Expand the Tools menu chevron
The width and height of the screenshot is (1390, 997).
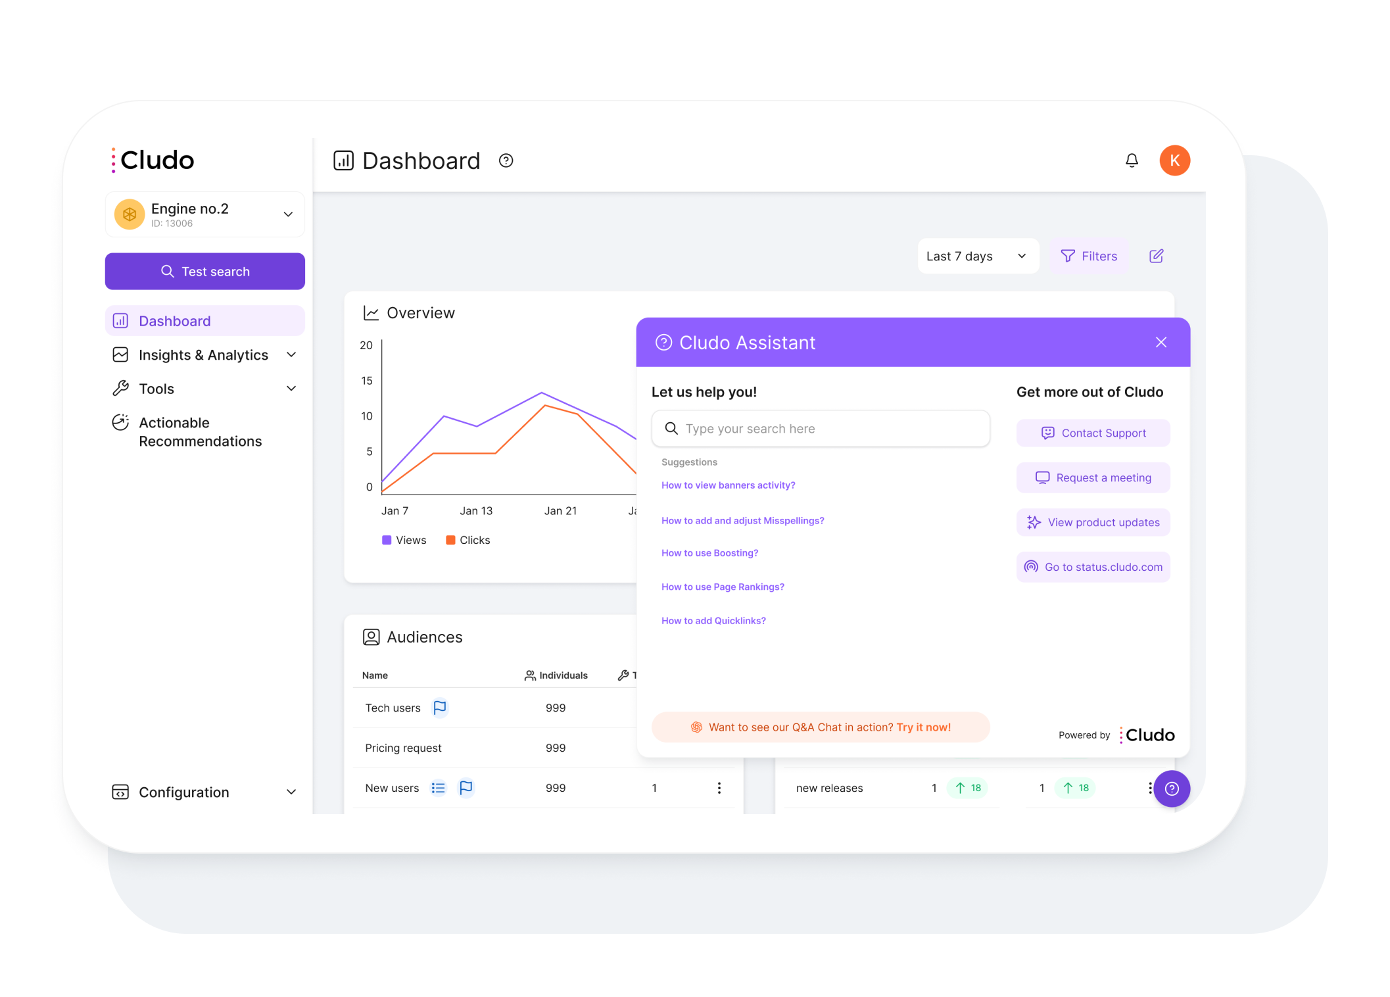(291, 389)
